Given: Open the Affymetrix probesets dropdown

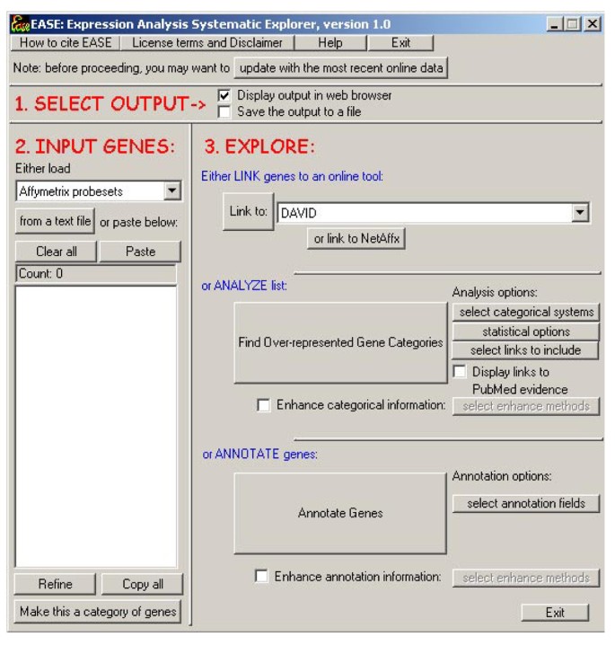Looking at the screenshot, I should (x=172, y=191).
